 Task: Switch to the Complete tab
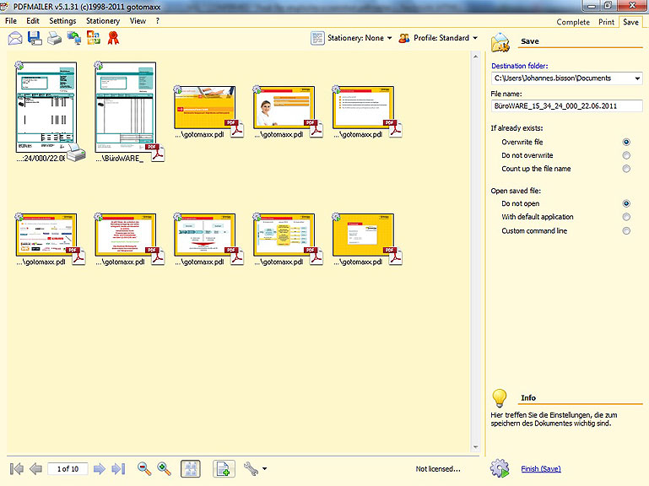[573, 22]
